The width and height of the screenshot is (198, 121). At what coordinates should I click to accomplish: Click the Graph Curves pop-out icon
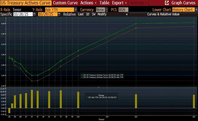[x=167, y=3]
